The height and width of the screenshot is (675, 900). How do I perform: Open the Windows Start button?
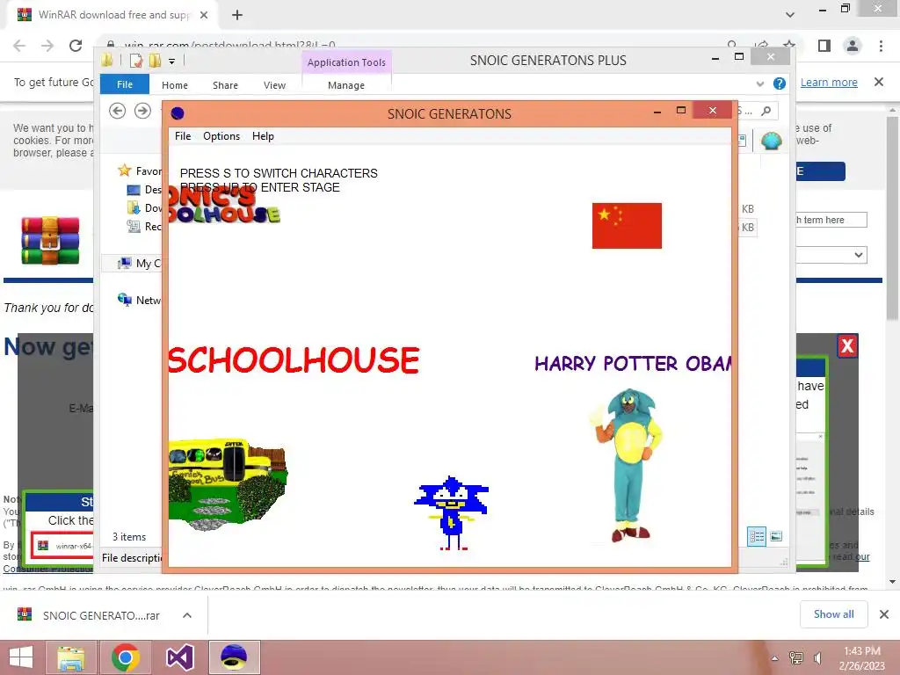[x=21, y=657]
